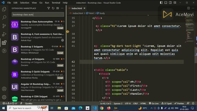The height and width of the screenshot is (111, 197).
Task: Change end of line sequence CRLF
Action: point(135,104)
